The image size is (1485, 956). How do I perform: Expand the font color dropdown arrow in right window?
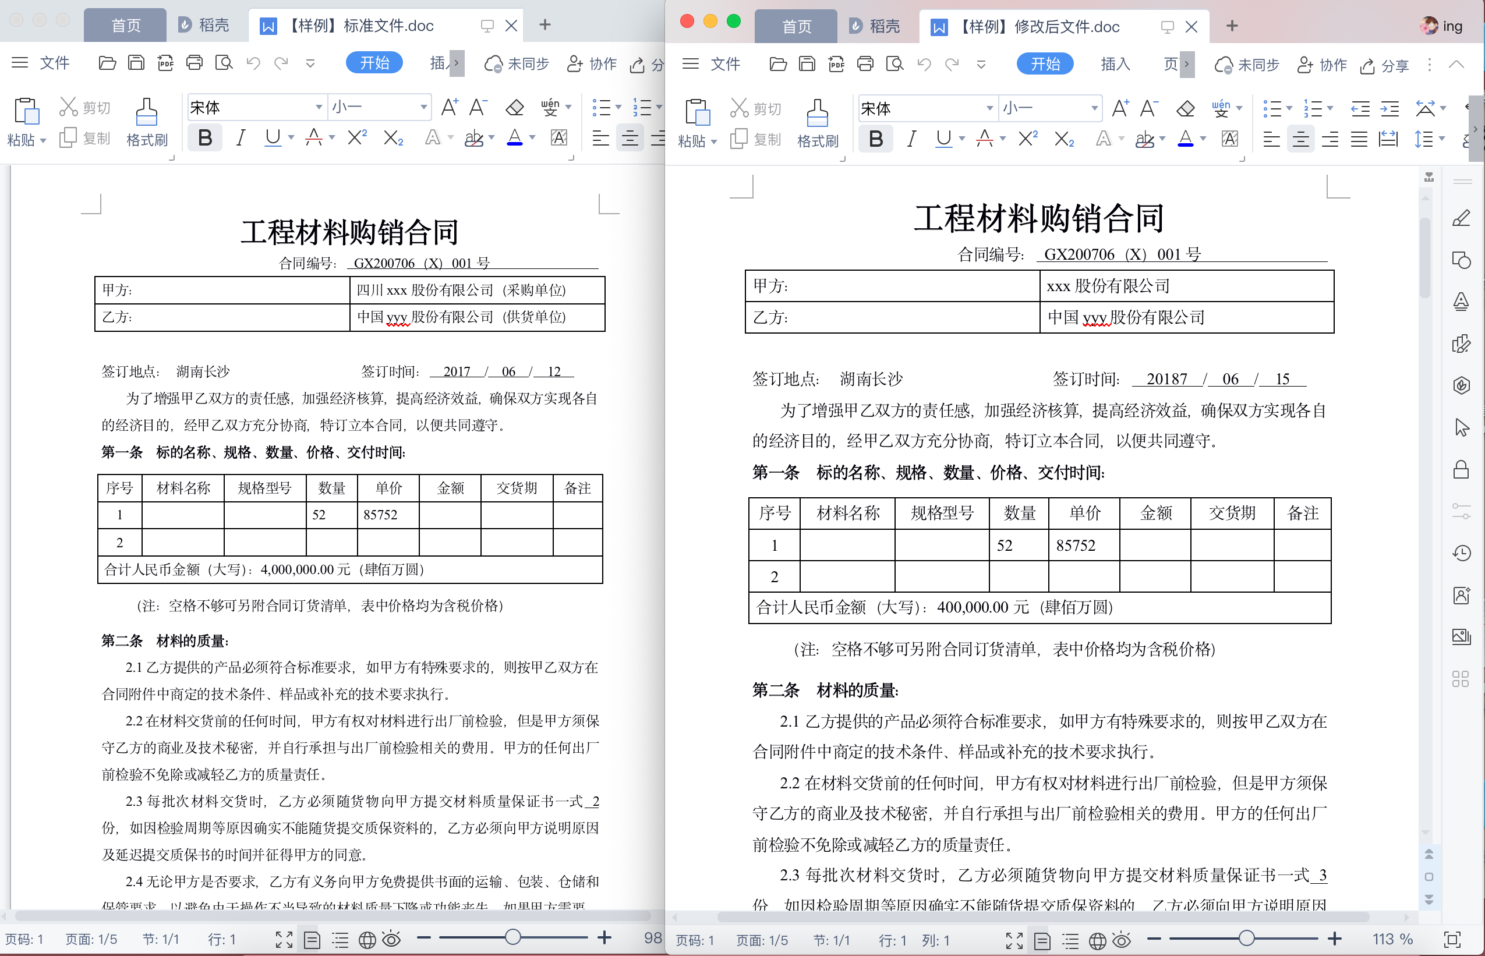point(1203,139)
